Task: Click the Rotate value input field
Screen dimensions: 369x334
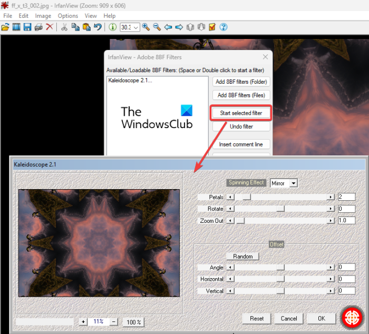Action: pos(346,209)
